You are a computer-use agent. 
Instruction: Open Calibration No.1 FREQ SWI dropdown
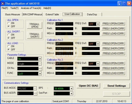pyautogui.click(x=98, y=24)
